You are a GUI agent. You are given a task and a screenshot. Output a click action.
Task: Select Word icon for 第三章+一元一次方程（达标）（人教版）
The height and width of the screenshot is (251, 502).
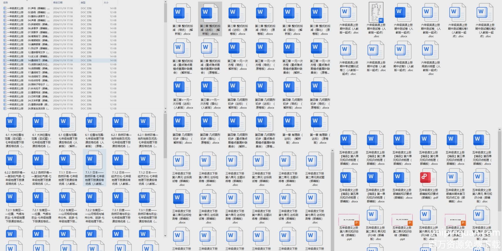tap(182, 87)
